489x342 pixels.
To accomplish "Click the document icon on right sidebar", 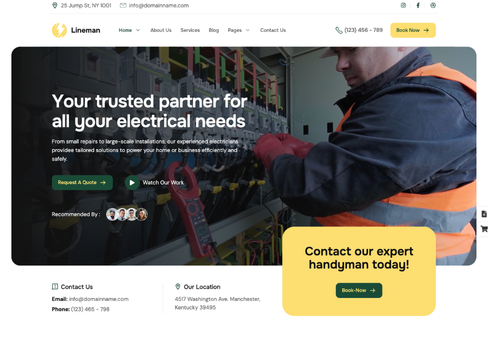I will (x=484, y=214).
